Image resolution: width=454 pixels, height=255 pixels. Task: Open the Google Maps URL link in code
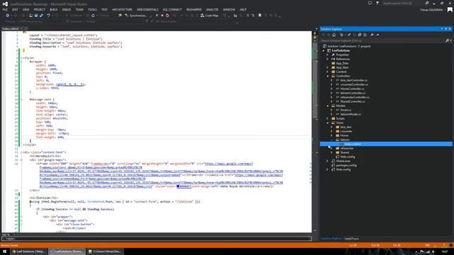[x=228, y=164]
